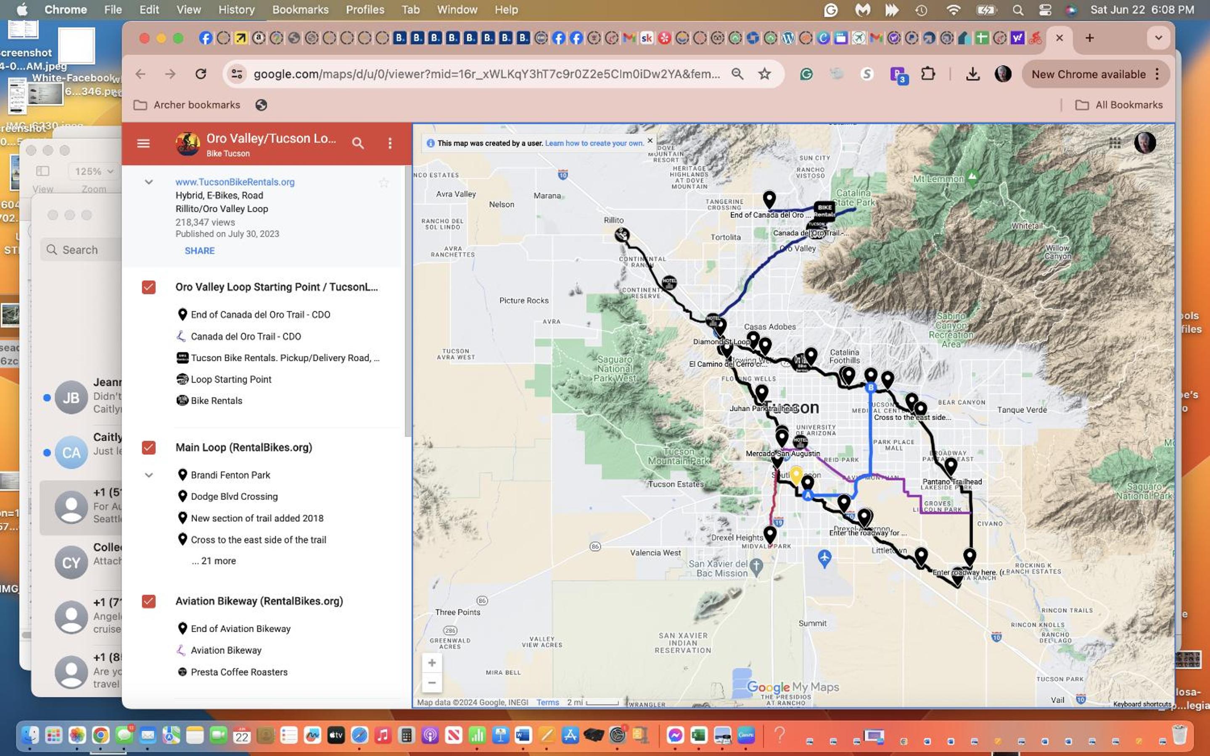Viewport: 1210px width, 756px height.
Task: Collapse the Main Loop items list
Action: 149,475
